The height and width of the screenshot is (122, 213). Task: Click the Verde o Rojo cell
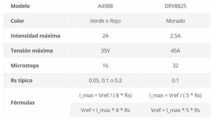[105, 21]
